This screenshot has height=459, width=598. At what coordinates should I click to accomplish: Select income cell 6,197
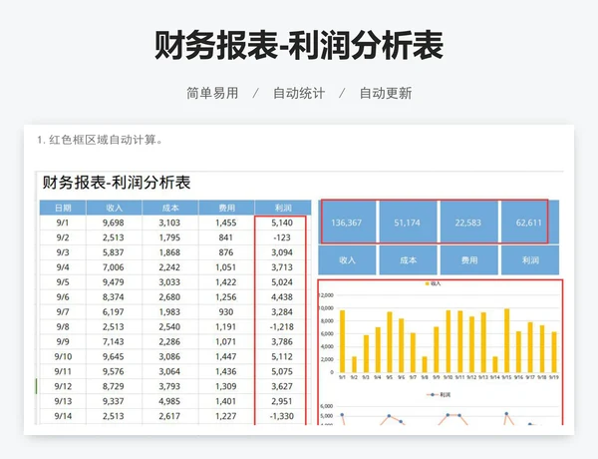point(114,312)
